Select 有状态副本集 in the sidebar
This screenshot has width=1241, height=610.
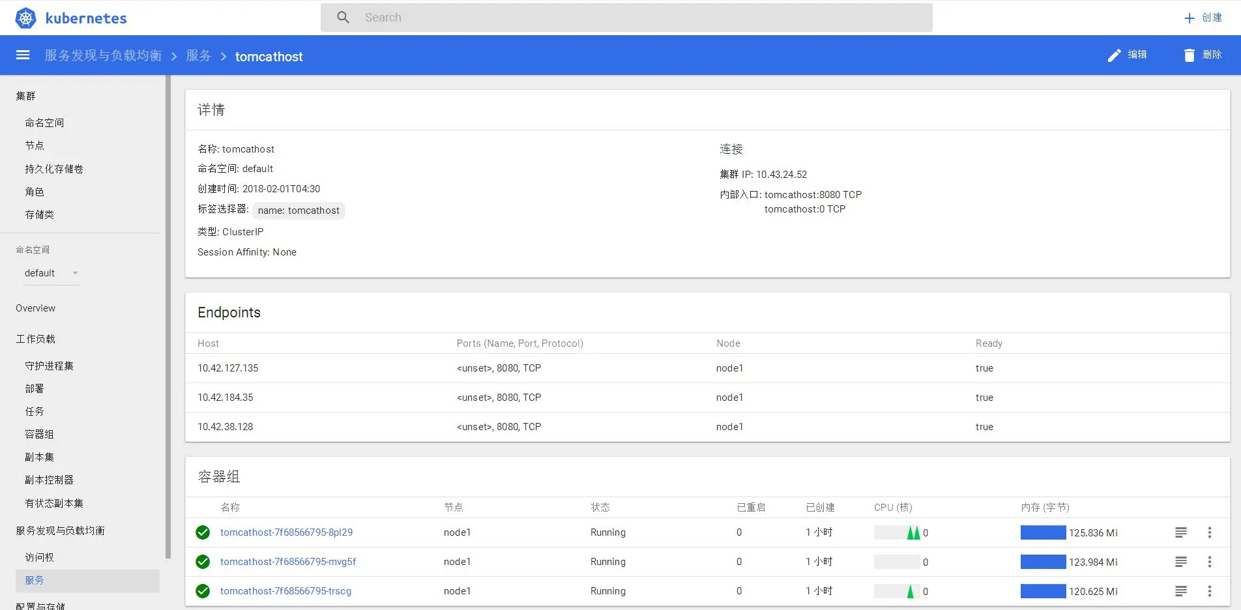[x=54, y=503]
